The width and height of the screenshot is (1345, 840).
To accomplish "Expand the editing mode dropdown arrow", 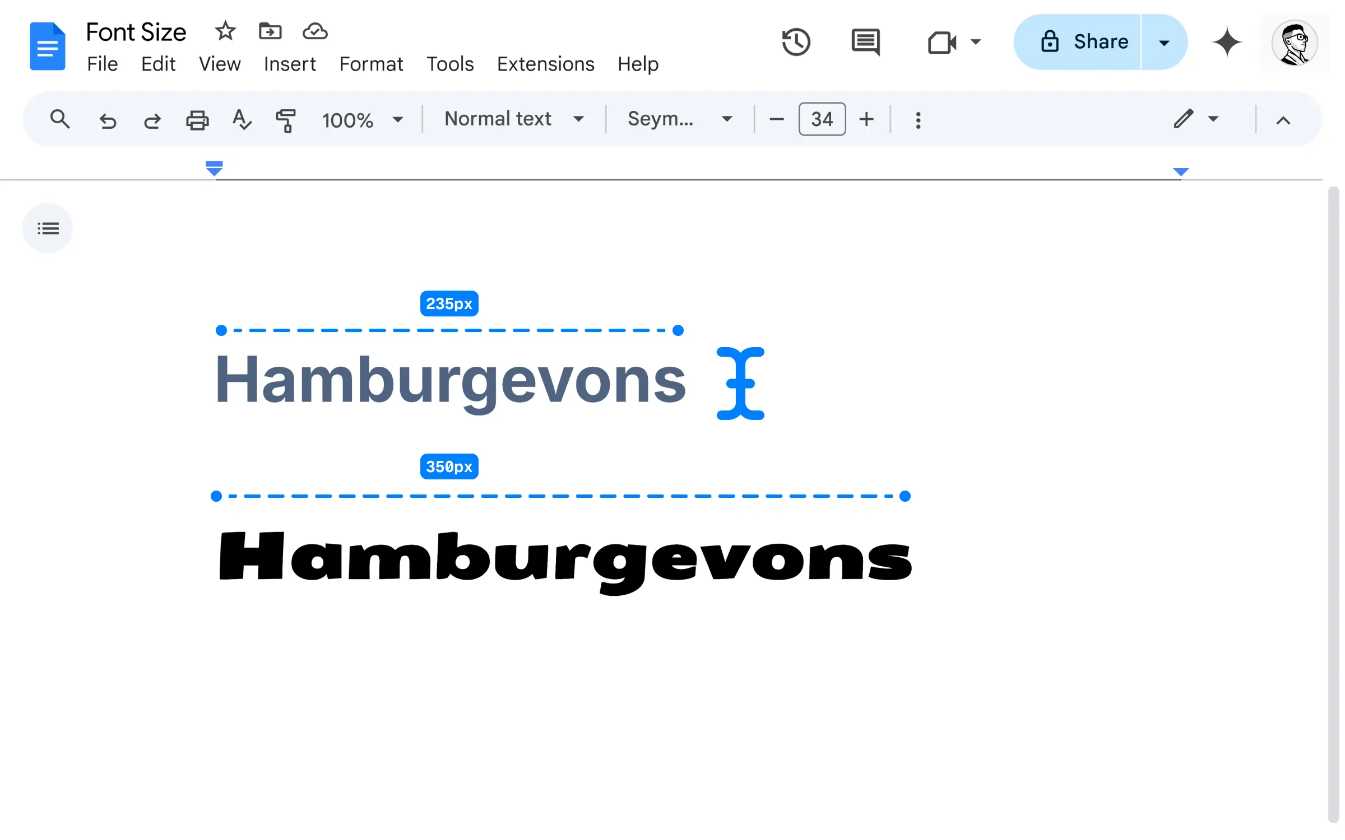I will point(1213,119).
